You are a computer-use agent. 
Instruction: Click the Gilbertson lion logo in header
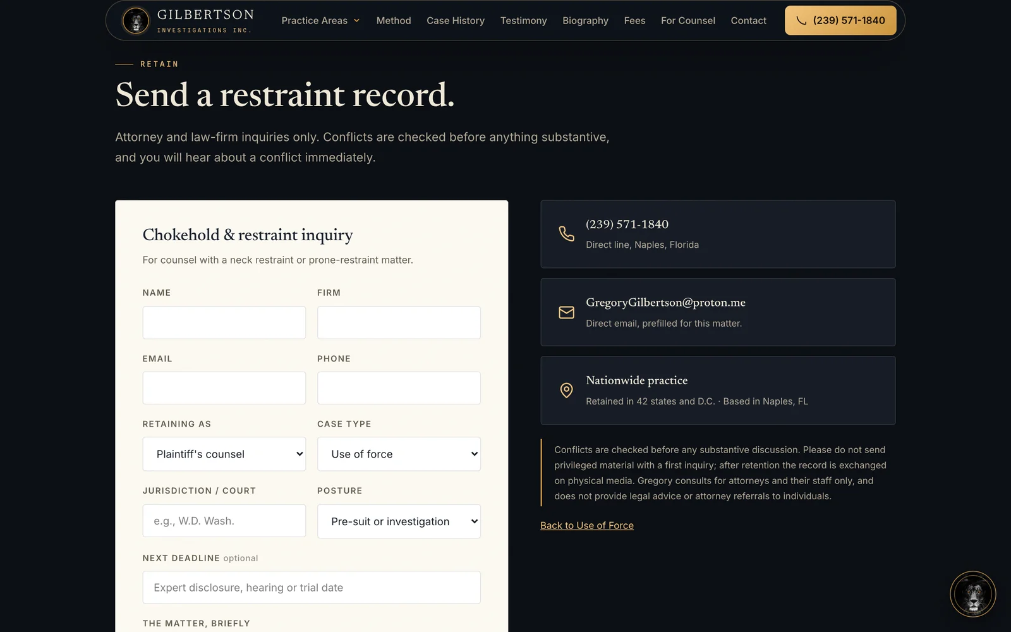tap(135, 21)
